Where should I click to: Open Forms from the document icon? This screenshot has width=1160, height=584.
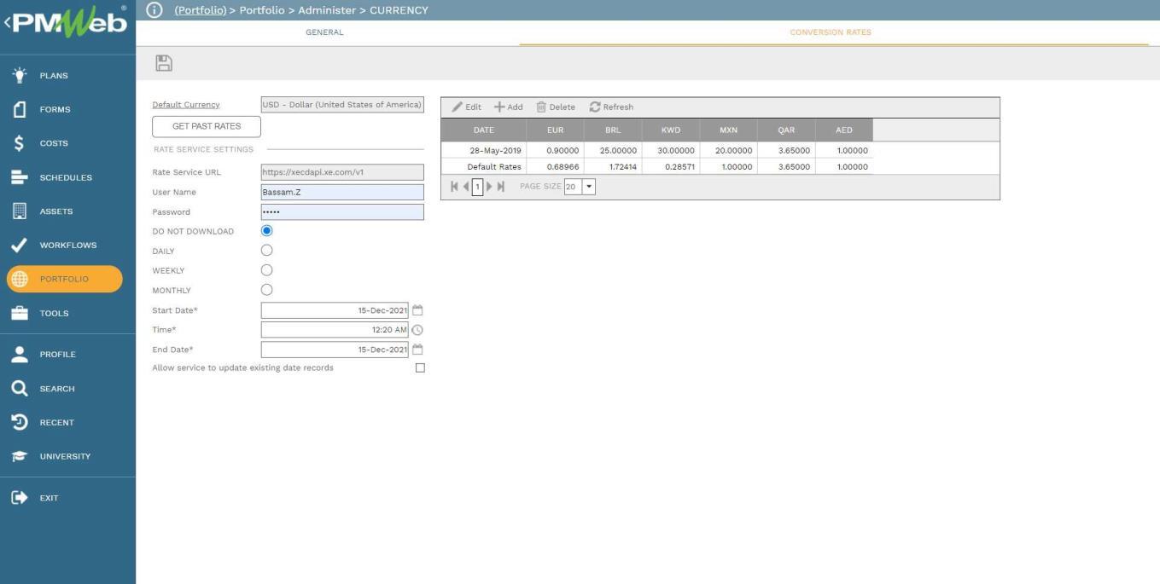point(19,109)
